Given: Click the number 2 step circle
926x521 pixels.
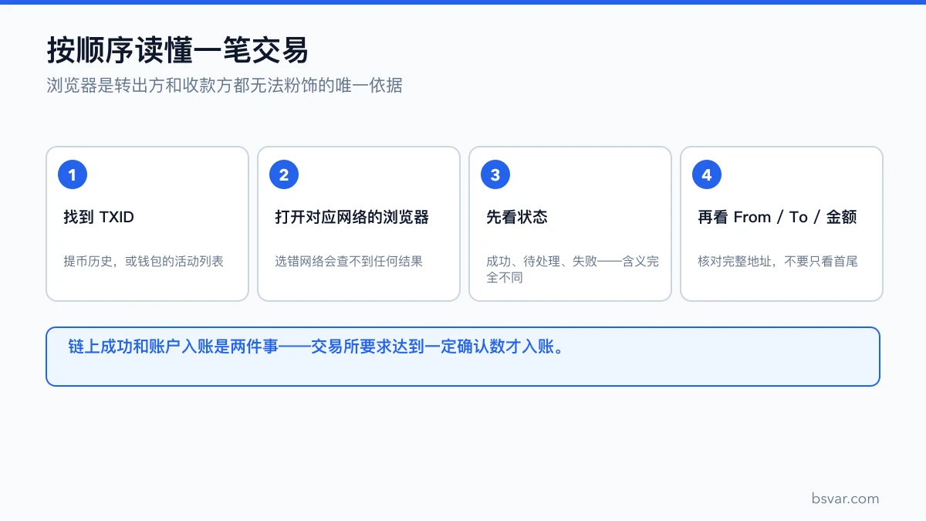Looking at the screenshot, I should pyautogui.click(x=284, y=175).
